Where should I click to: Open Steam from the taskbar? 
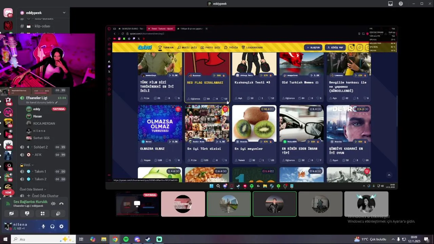coord(148,239)
